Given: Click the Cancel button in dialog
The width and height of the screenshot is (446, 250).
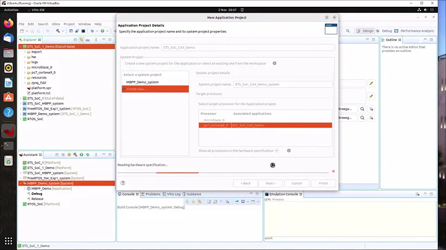Looking at the screenshot, I should pyautogui.click(x=297, y=183).
